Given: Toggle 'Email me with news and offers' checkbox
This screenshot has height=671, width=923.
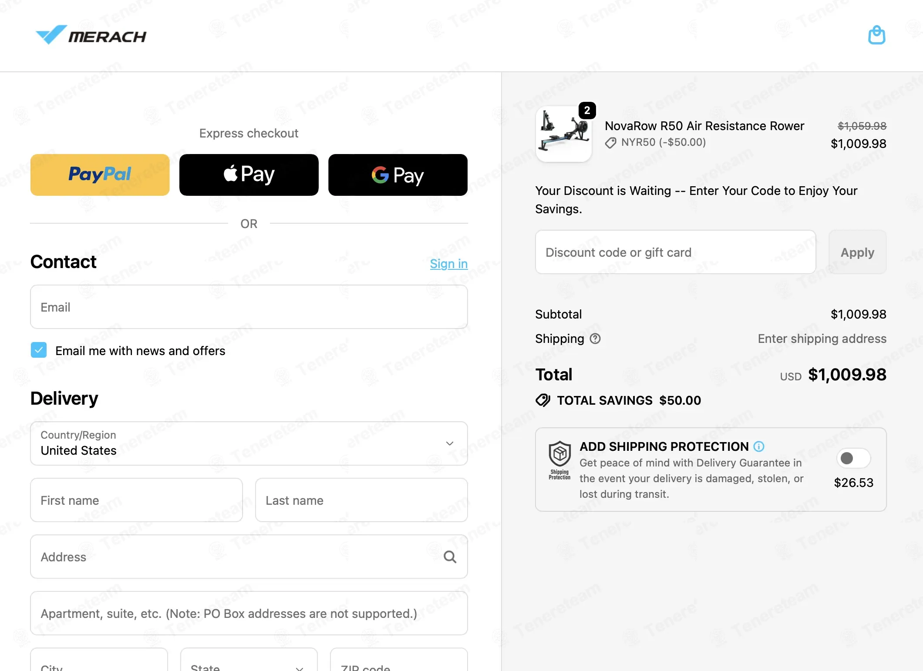Looking at the screenshot, I should click(39, 350).
